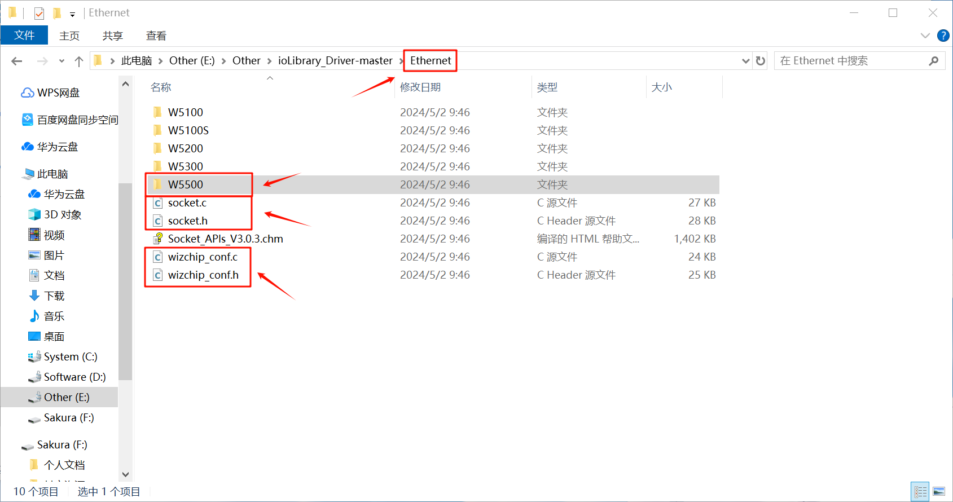Refresh the Ethernet folder view
The width and height of the screenshot is (953, 502).
point(761,61)
